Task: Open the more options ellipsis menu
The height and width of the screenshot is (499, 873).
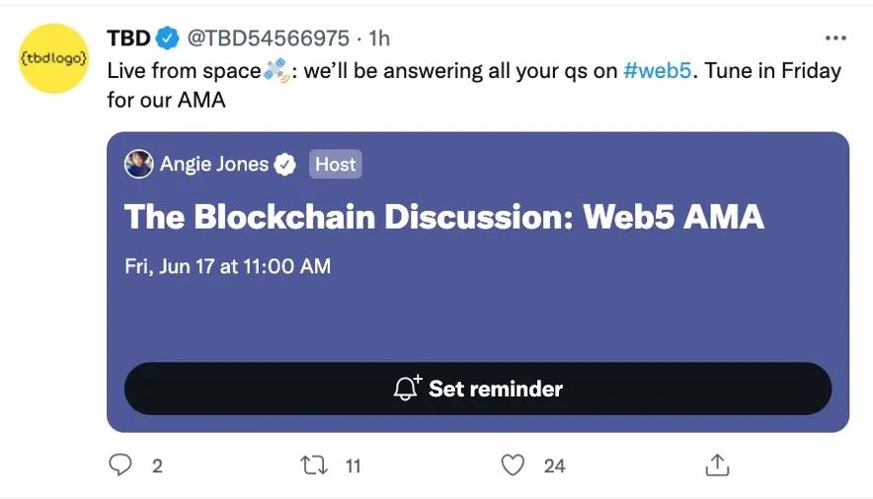Action: (835, 38)
